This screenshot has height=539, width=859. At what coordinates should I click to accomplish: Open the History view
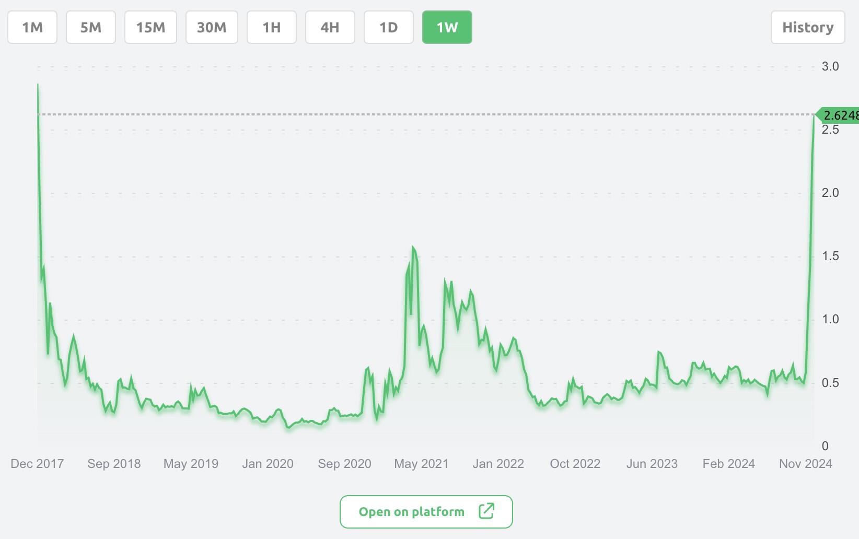[x=807, y=27]
